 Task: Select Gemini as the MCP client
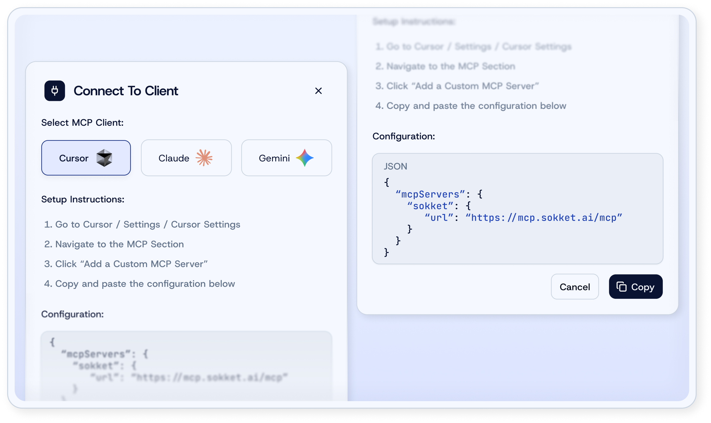pos(286,158)
